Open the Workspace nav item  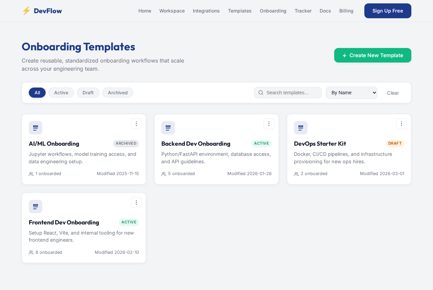(x=172, y=11)
